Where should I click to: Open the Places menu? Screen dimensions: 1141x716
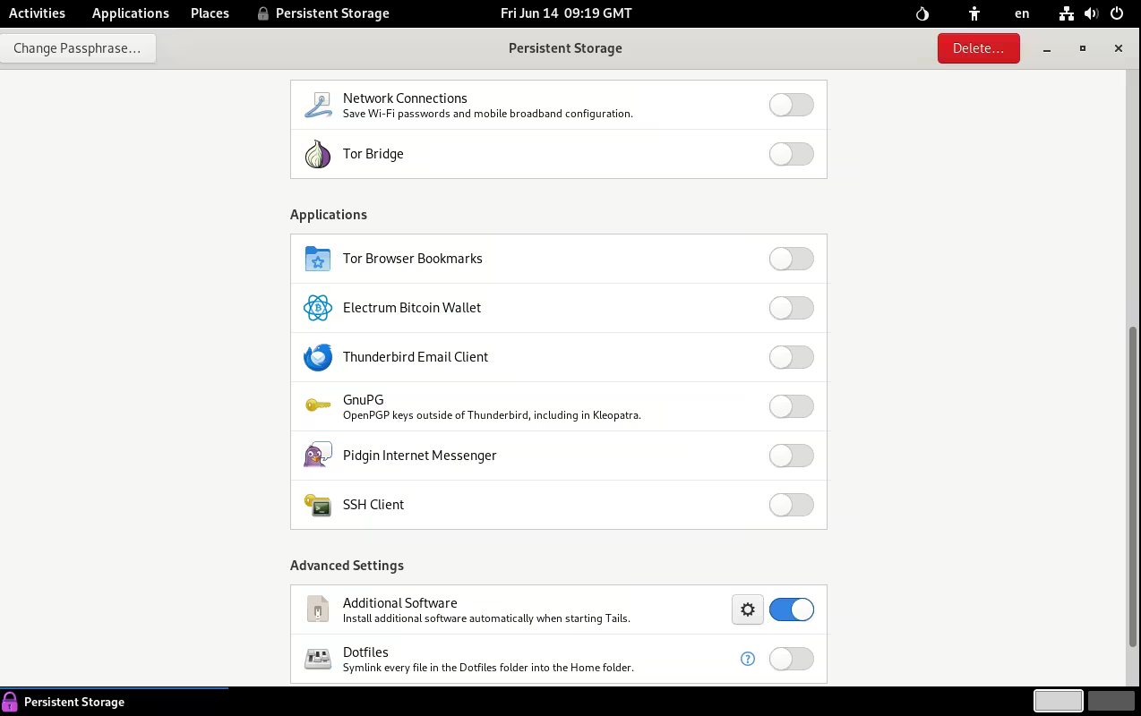pos(210,13)
